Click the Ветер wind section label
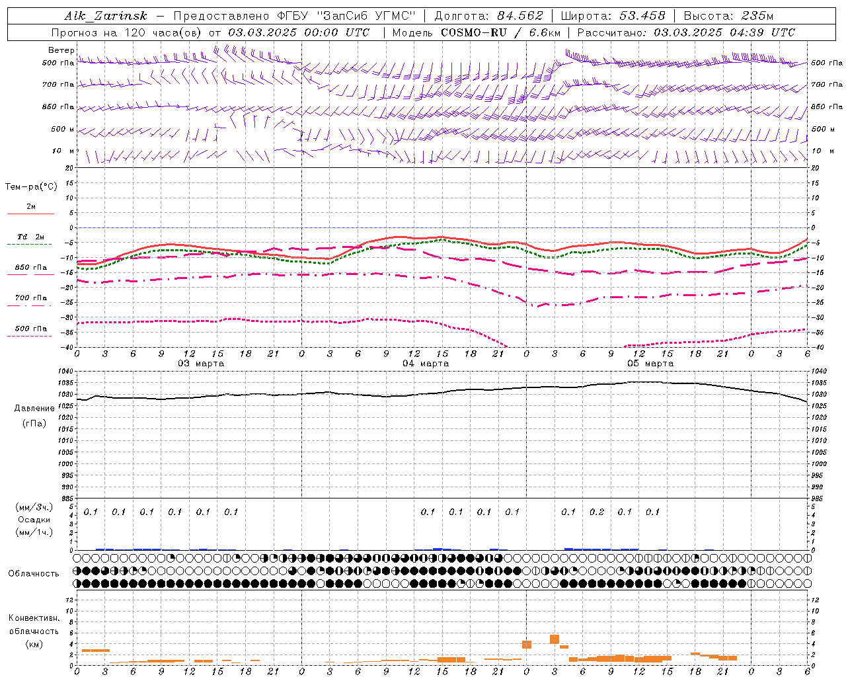Viewport: 846px width, 677px height. [61, 50]
